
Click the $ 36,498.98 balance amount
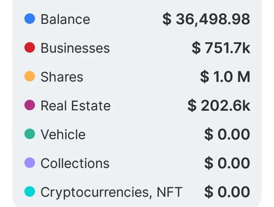click(206, 19)
